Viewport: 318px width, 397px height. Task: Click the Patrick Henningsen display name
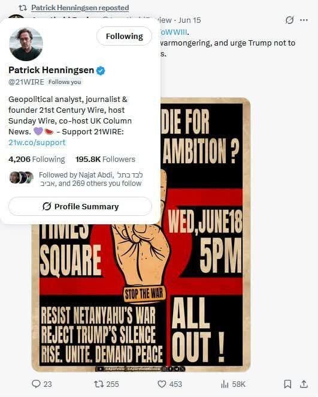click(51, 70)
